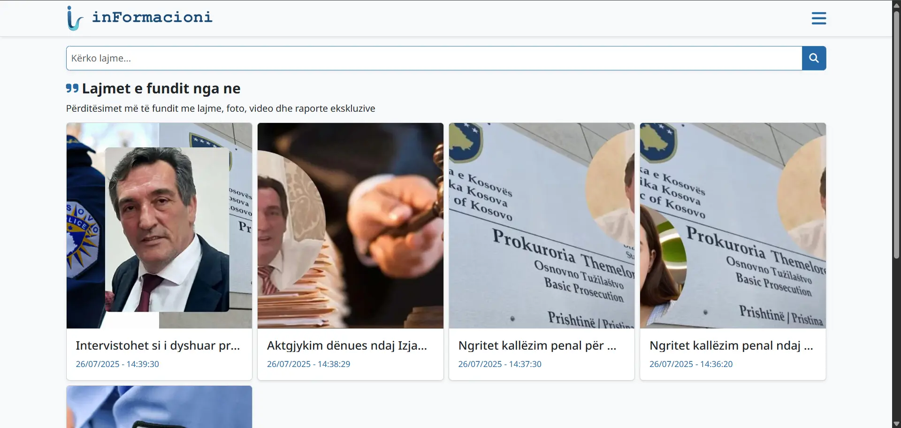
Task: Click the thumbnail of the first news card
Action: (x=159, y=225)
